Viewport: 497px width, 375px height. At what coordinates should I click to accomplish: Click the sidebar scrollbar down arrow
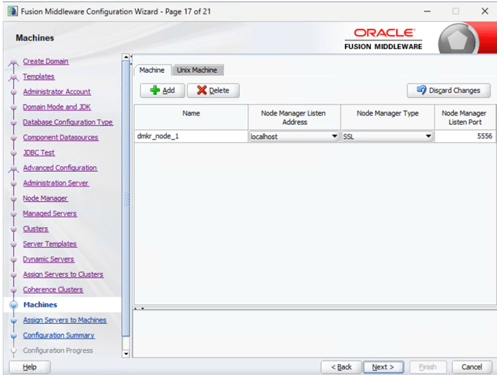click(126, 354)
